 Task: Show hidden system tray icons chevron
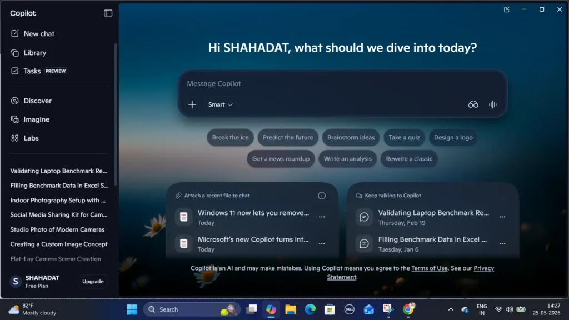pyautogui.click(x=450, y=309)
